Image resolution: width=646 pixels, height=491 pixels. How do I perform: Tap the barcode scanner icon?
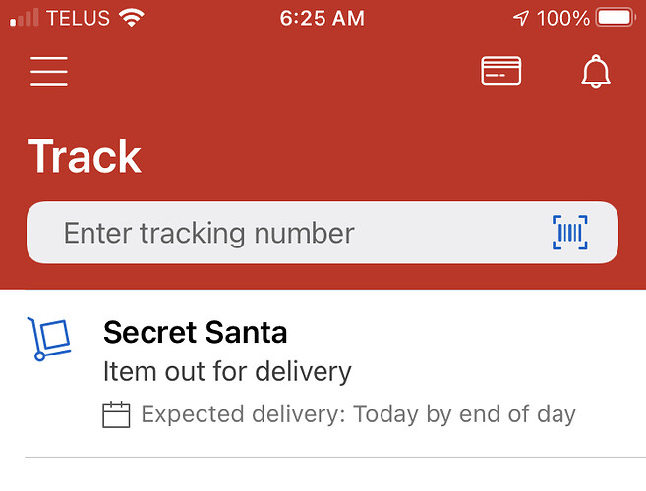(569, 233)
